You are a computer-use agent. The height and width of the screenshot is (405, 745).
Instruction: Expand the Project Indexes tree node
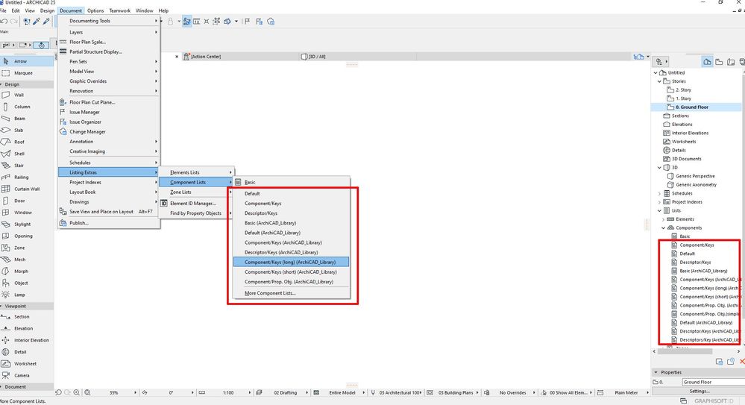[659, 202]
